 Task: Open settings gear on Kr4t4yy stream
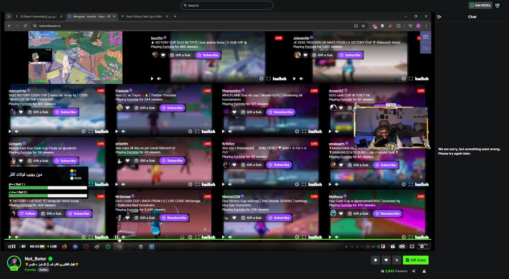(297, 184)
